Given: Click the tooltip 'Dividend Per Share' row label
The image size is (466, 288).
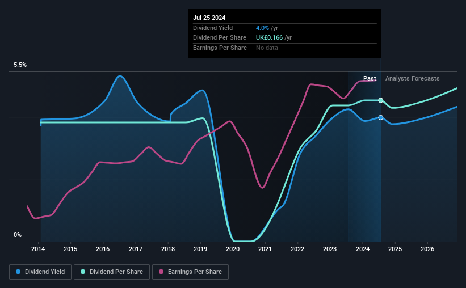Looking at the screenshot, I should [x=220, y=38].
